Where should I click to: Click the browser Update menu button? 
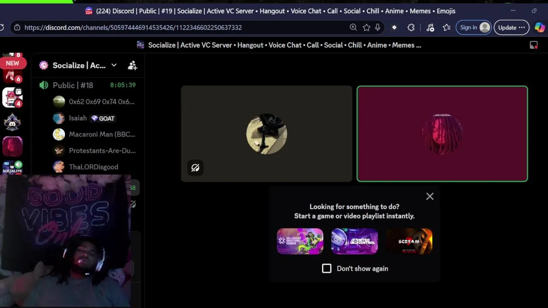(512, 27)
